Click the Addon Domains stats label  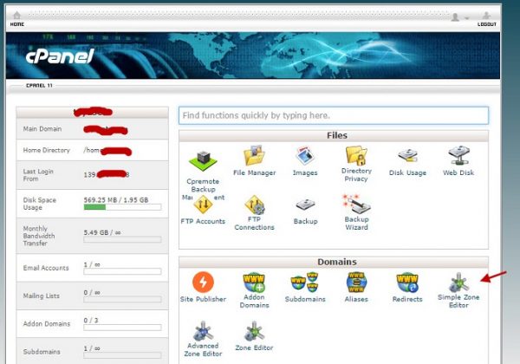pyautogui.click(x=47, y=323)
